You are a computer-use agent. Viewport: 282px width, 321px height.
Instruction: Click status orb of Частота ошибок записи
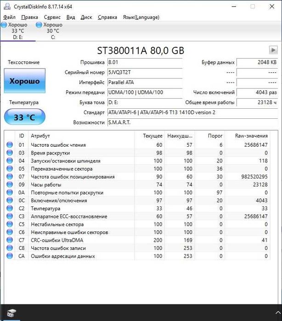click(10, 248)
